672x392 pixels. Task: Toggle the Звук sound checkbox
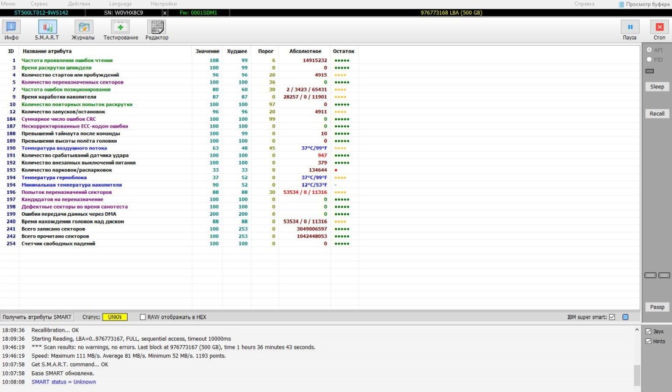click(649, 331)
